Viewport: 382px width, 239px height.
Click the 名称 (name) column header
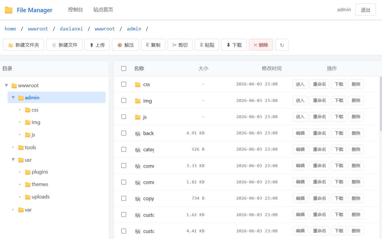[x=139, y=68]
